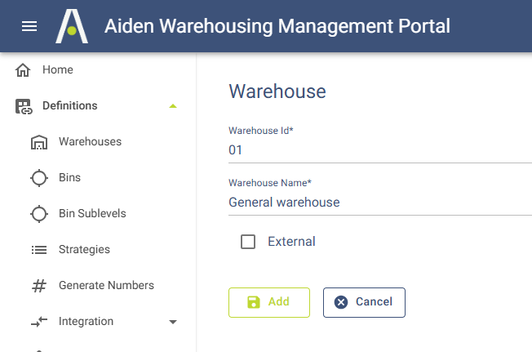Click the Generate Numbers hash icon
This screenshot has width=532, height=352.
click(39, 285)
